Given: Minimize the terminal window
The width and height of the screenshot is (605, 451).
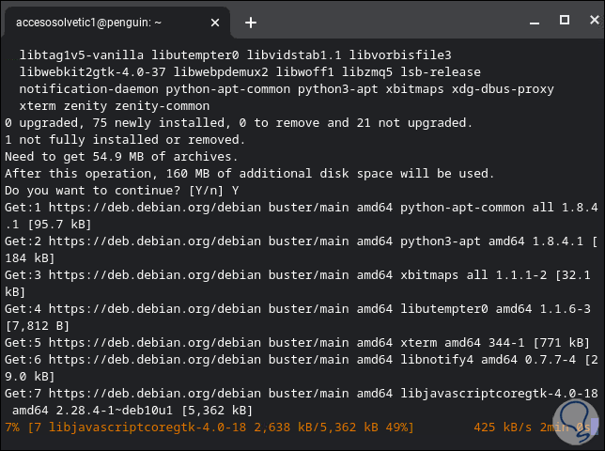Looking at the screenshot, I should pos(535,20).
